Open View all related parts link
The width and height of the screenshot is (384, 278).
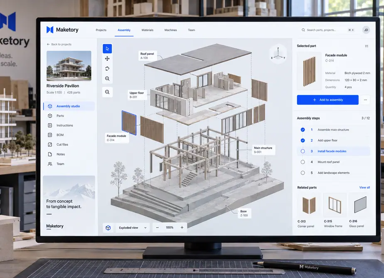tap(364, 188)
